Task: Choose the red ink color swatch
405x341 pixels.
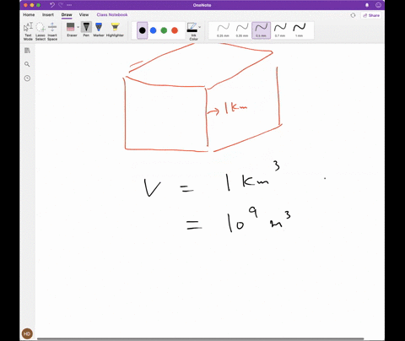Action: tap(175, 30)
